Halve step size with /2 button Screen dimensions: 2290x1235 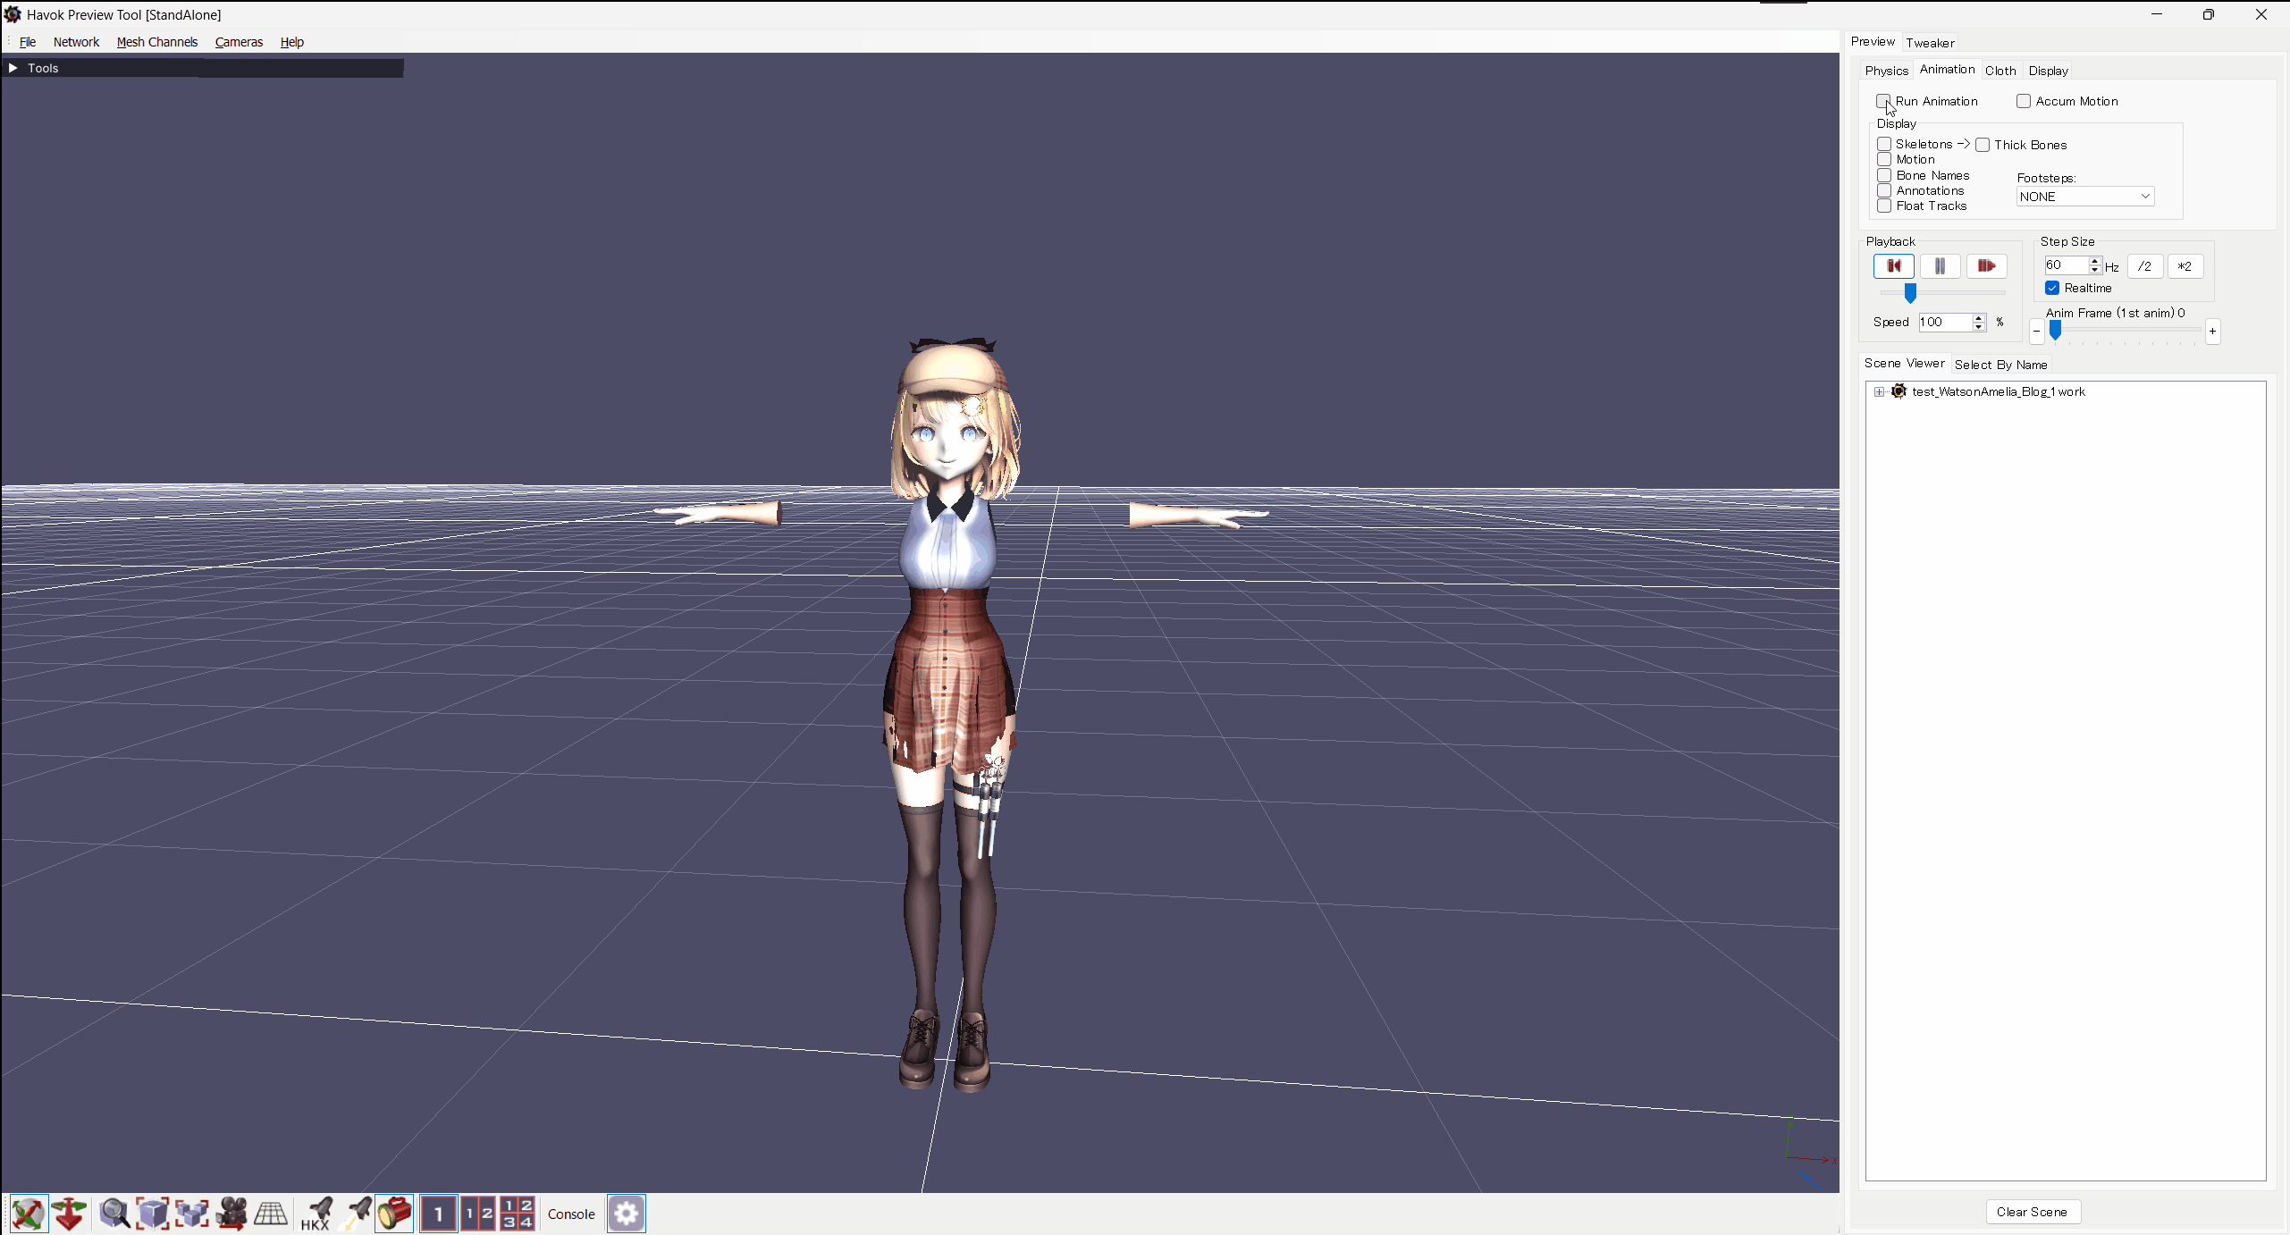(x=2144, y=265)
